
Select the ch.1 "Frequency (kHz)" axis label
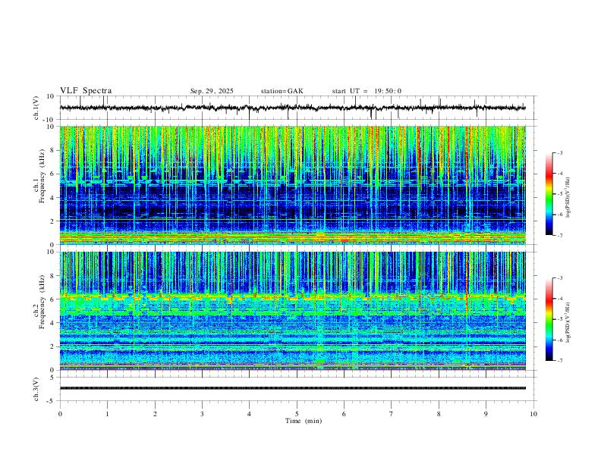click(42, 176)
